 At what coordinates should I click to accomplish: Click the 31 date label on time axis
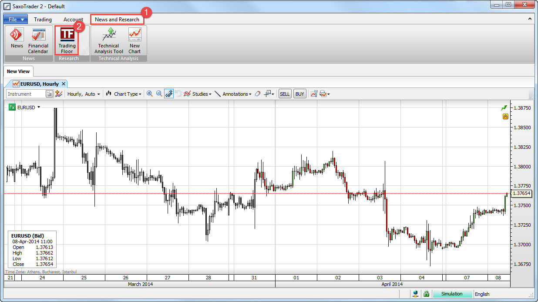point(254,278)
